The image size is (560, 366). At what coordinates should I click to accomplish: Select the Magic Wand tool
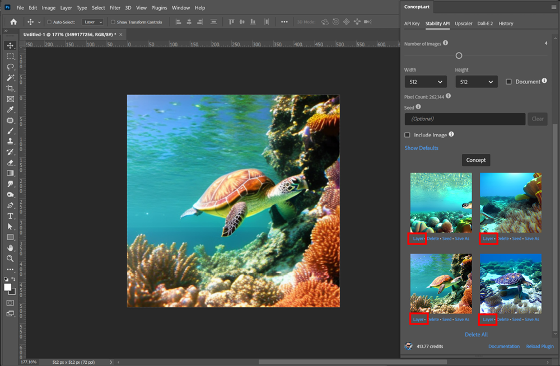point(10,77)
